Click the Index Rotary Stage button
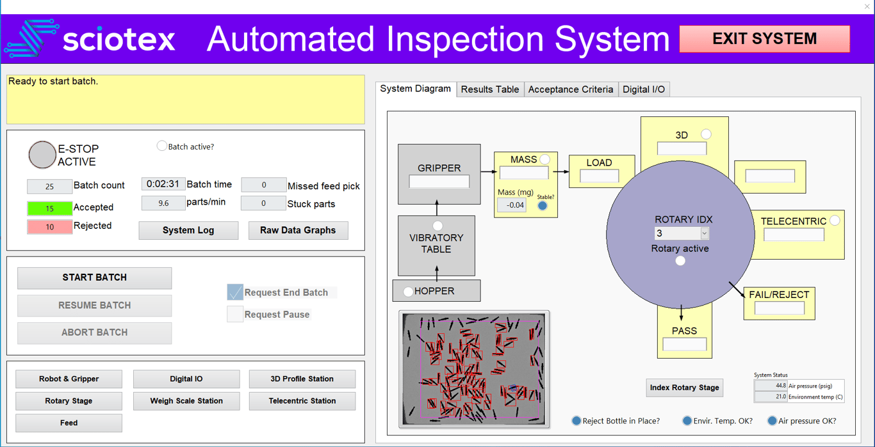 click(685, 388)
